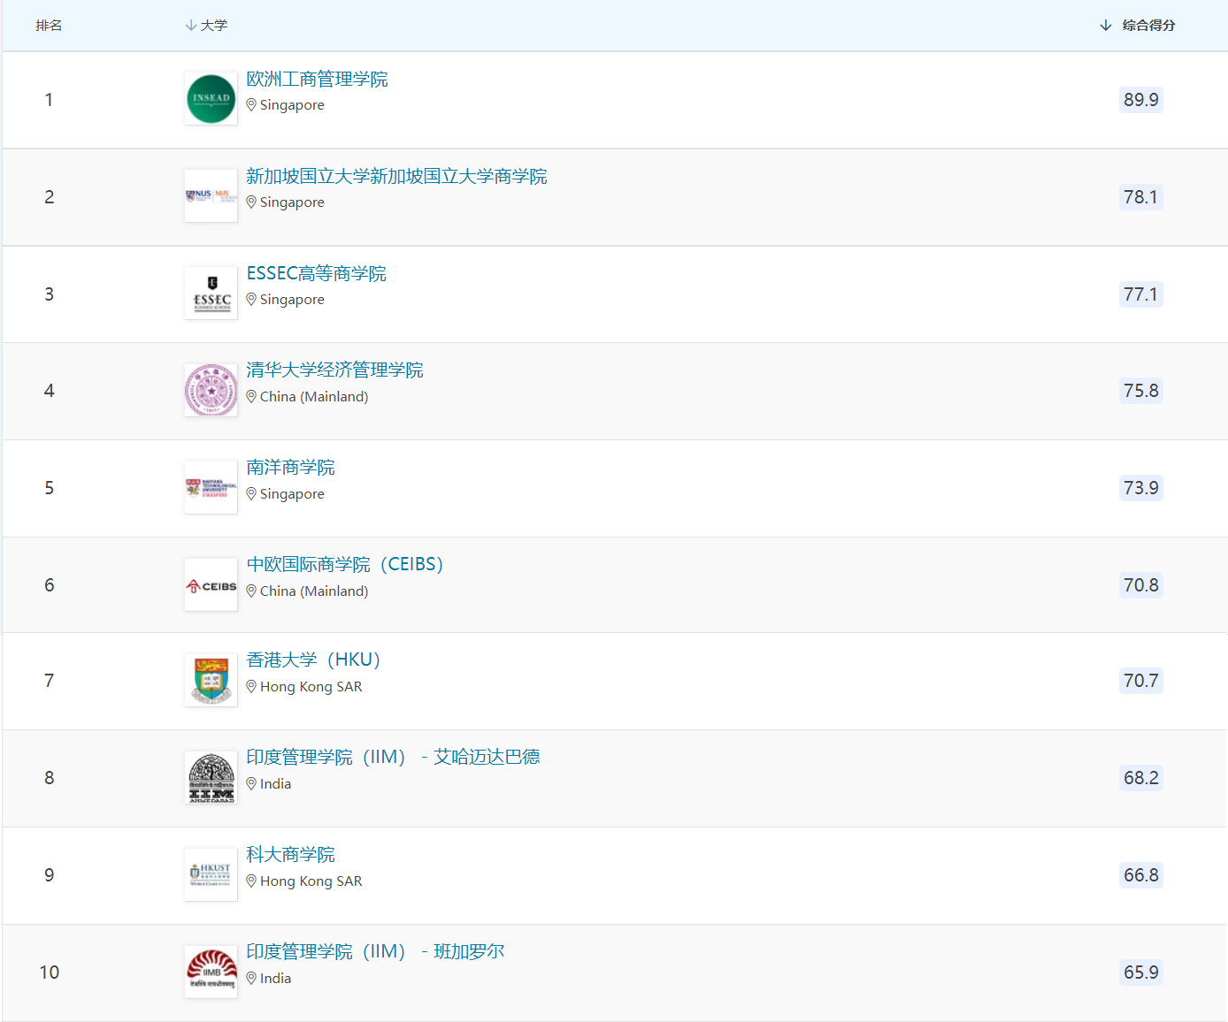Click the location pin icon under 欧洲工商管理学院

[x=251, y=104]
